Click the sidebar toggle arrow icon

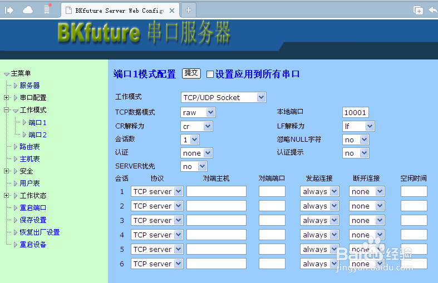9,11
